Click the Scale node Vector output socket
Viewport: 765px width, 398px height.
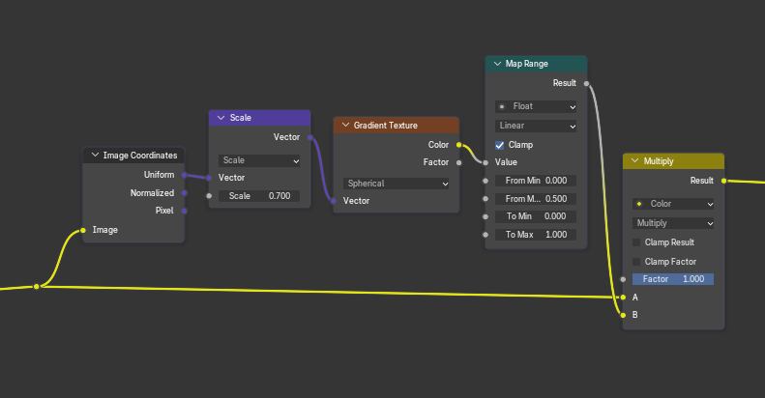point(309,137)
